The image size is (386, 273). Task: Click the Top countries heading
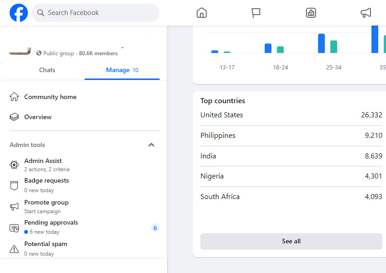point(223,101)
